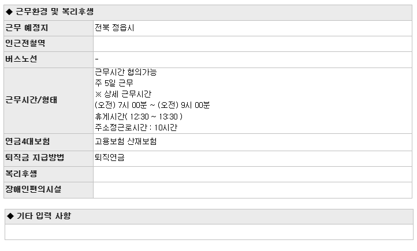
Task: Select the 버스노선 label cell
Action: [x=49, y=60]
